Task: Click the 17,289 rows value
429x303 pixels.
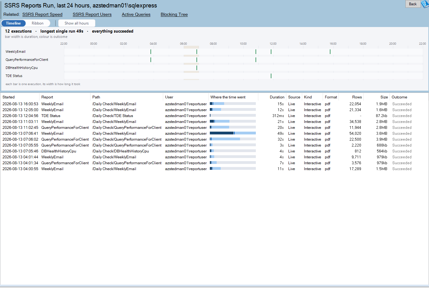Action: (x=355, y=169)
